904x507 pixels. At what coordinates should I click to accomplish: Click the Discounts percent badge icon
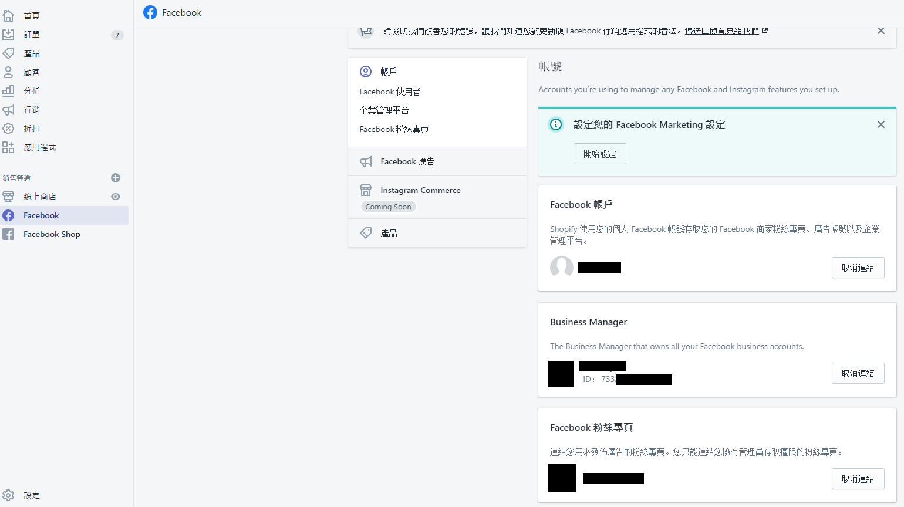tap(8, 129)
